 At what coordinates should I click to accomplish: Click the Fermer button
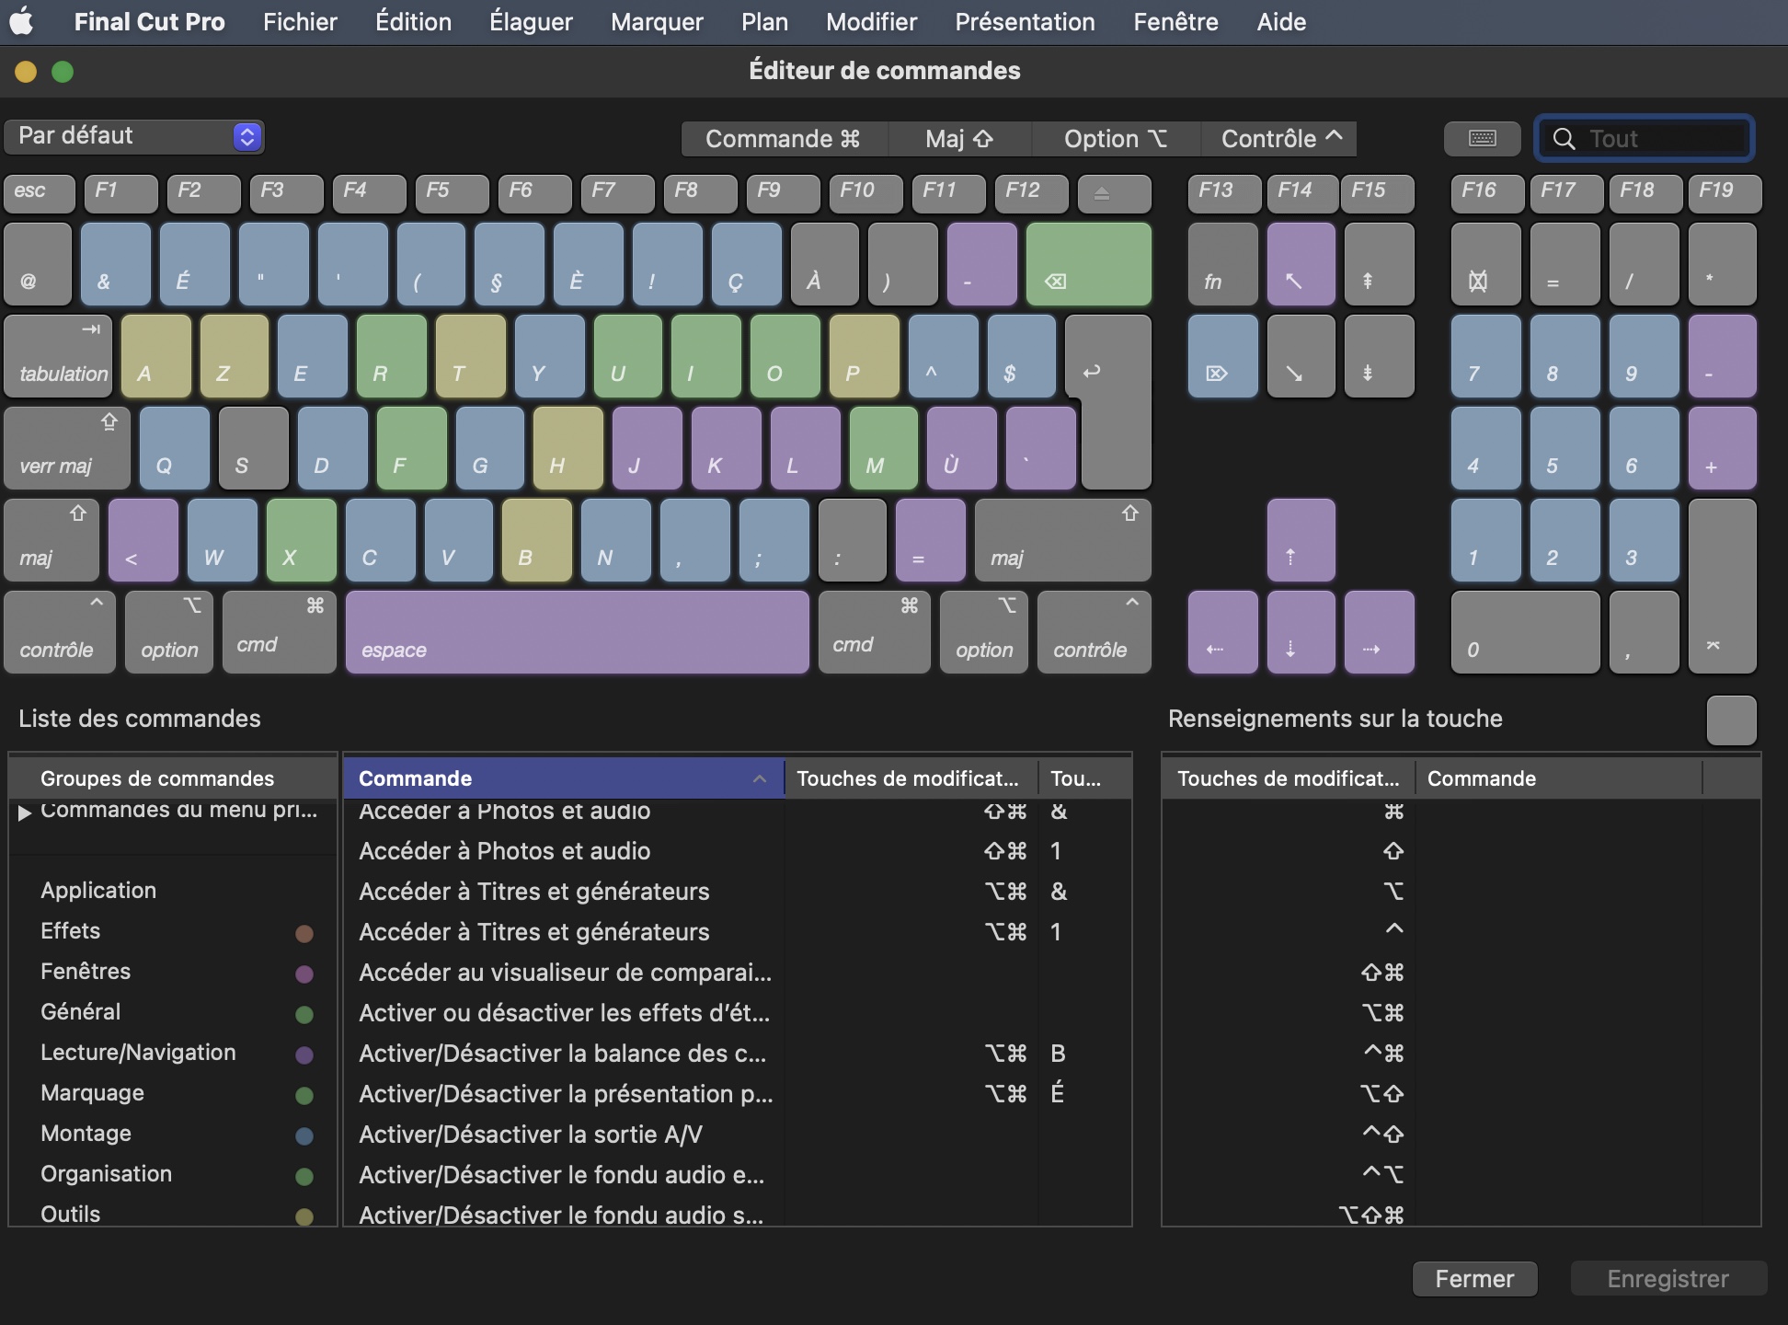pos(1473,1279)
